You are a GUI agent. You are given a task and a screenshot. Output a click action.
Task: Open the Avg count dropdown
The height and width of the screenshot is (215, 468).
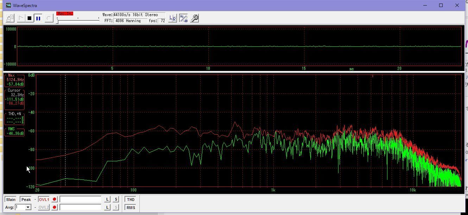point(28,207)
